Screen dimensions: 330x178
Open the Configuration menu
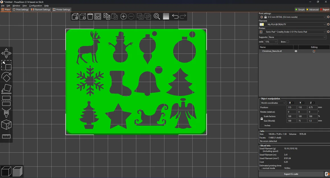[x=35, y=6]
